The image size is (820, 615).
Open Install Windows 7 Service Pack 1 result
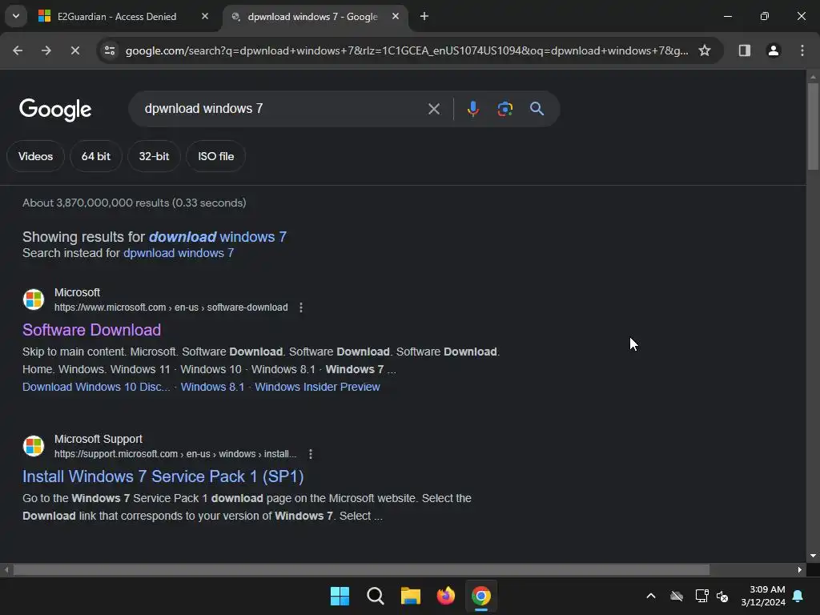[x=163, y=476]
